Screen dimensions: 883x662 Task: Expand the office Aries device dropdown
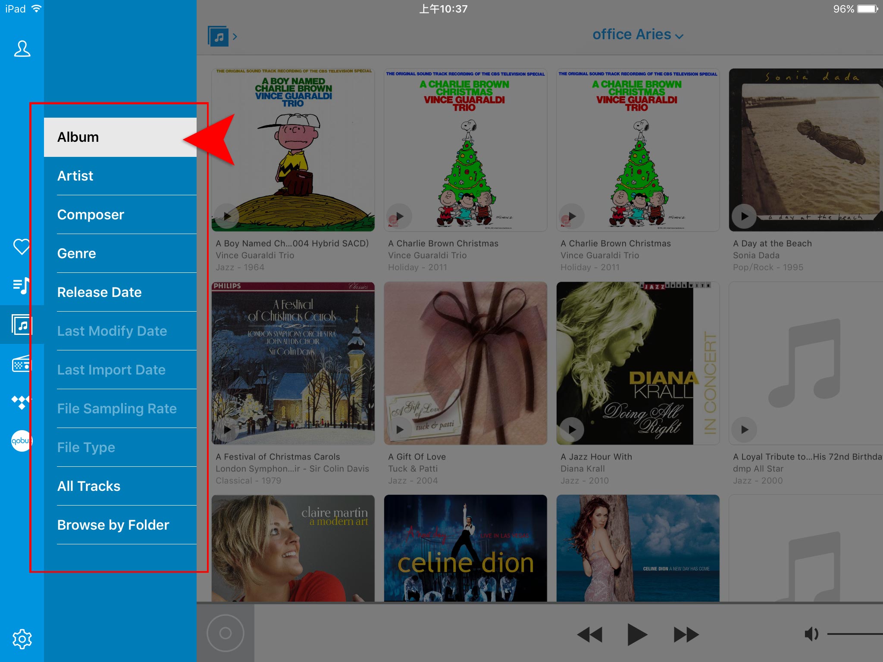point(638,34)
